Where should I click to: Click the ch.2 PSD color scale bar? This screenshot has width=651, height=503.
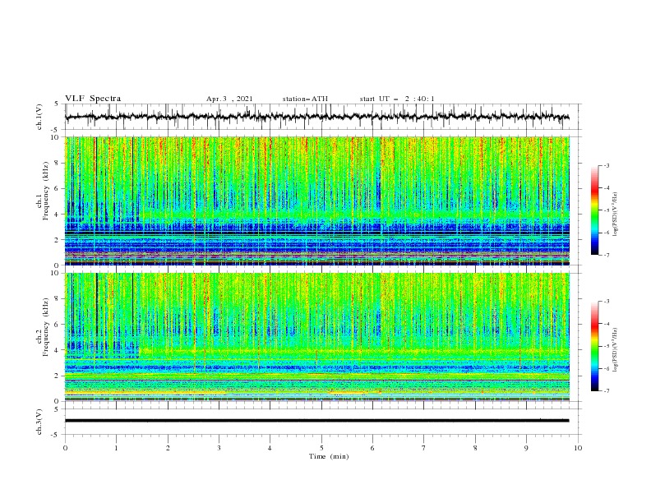pos(594,346)
